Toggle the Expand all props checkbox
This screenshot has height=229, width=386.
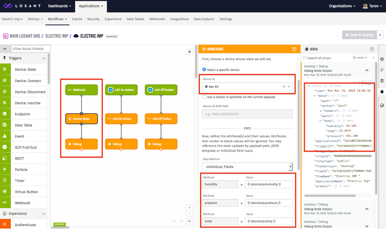click(304, 58)
